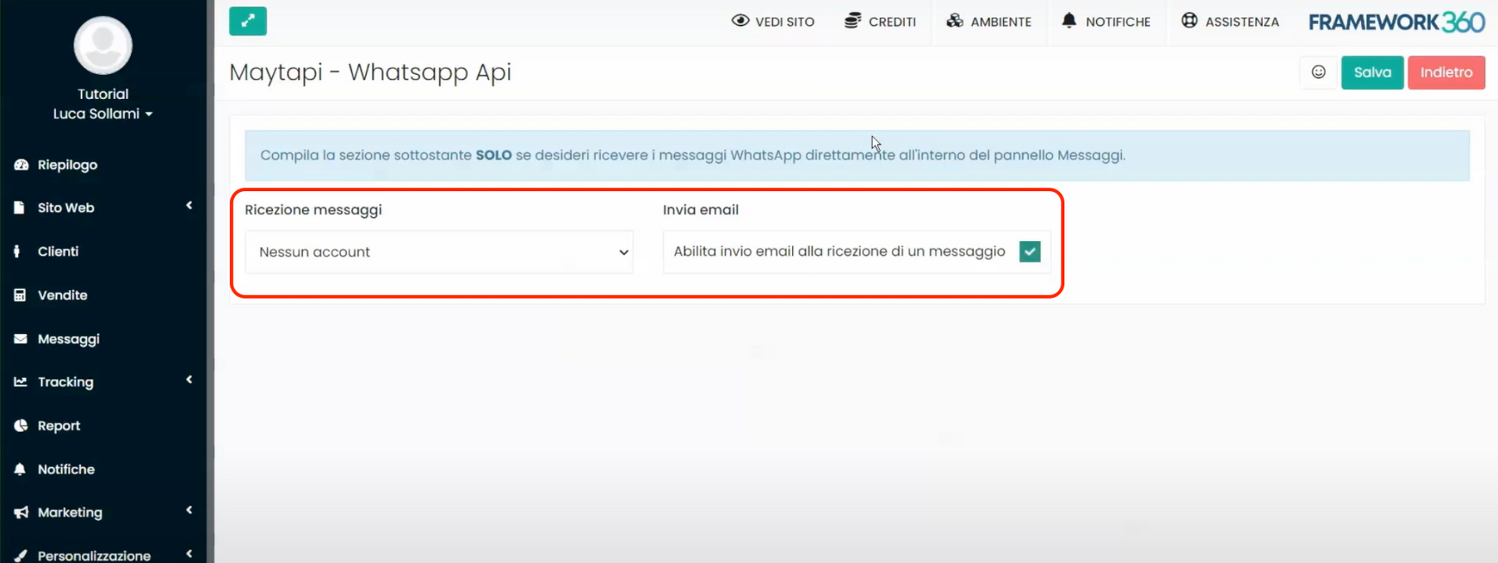Viewport: 1498px width, 563px height.
Task: Expand the Luca Sollami user menu
Action: click(x=102, y=114)
